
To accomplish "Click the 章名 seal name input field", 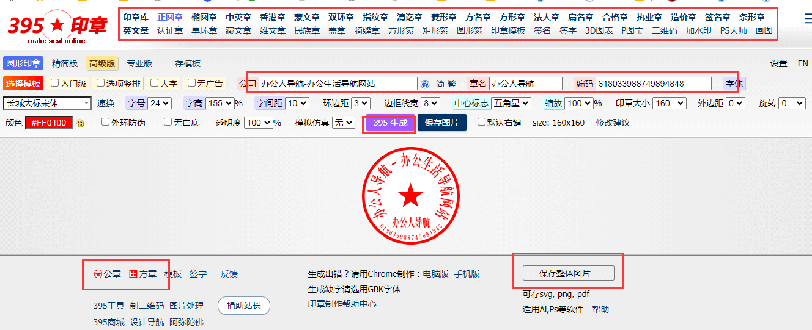I will pyautogui.click(x=525, y=84).
